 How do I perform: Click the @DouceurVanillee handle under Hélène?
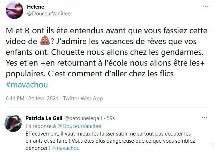point(47,14)
